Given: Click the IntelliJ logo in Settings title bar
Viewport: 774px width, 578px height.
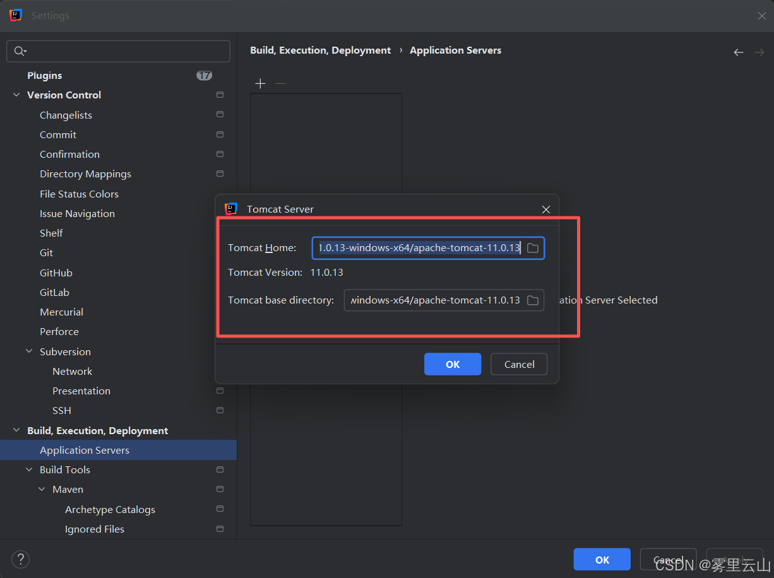Looking at the screenshot, I should coord(16,15).
